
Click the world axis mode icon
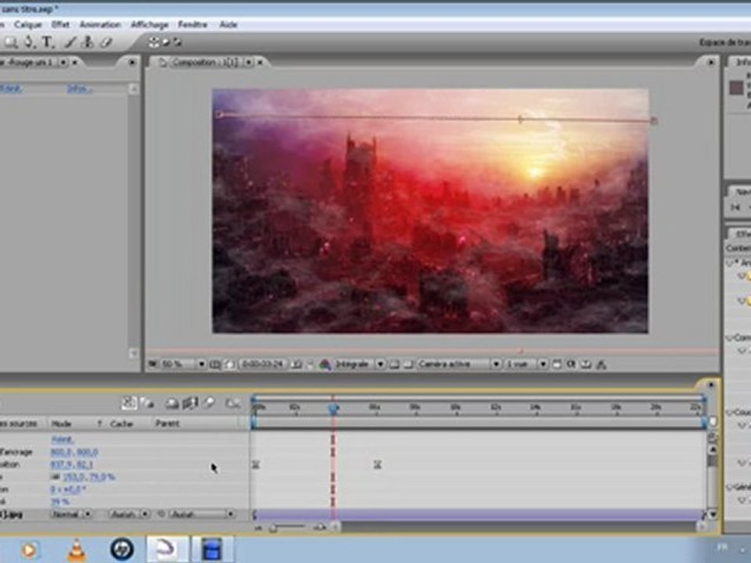point(166,42)
